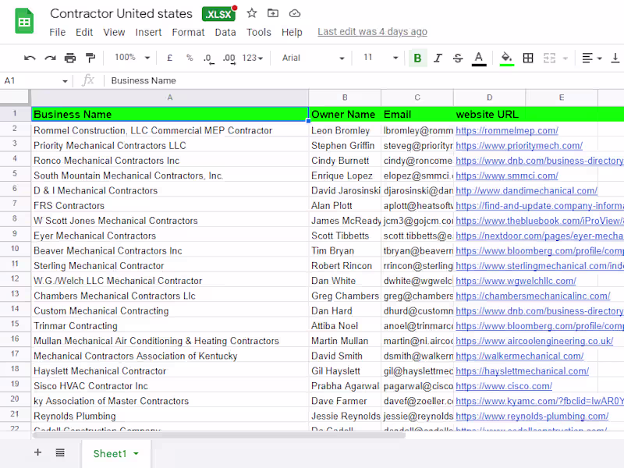Toggle bold formatting in toolbar
Image resolution: width=624 pixels, height=468 pixels.
(417, 58)
